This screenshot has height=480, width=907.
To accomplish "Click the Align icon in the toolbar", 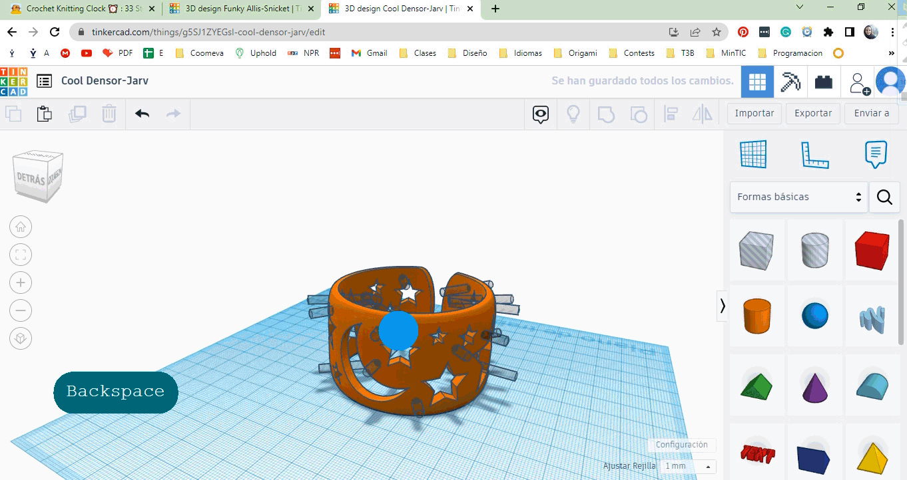I will (670, 114).
